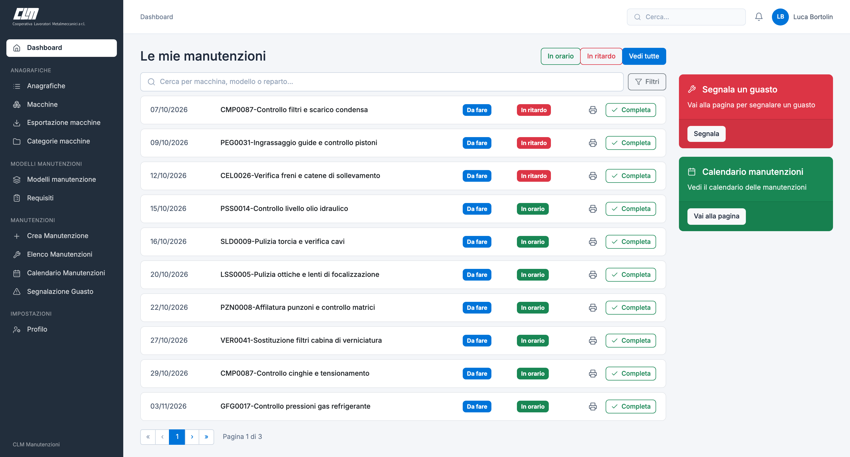Open Profilo settings
The height and width of the screenshot is (457, 850).
(x=61, y=329)
